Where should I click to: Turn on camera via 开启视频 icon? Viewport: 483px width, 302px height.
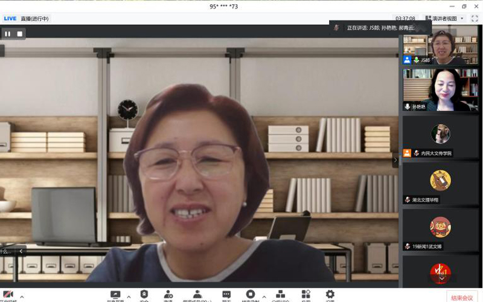tap(8, 295)
